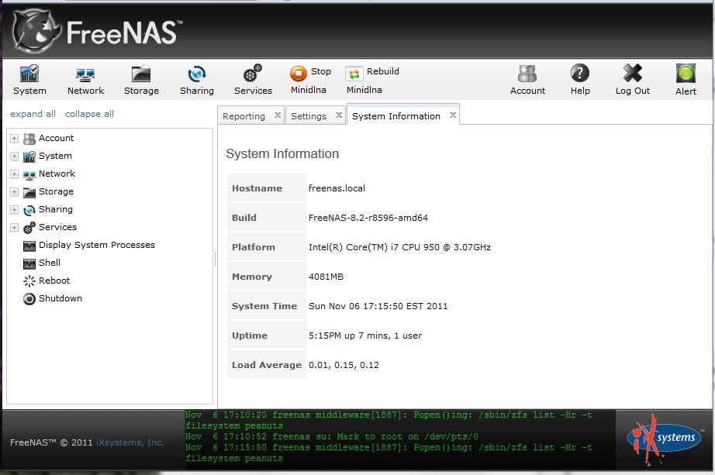Click the FreeNAS logo
Viewport: 715px width, 475px height.
98,32
